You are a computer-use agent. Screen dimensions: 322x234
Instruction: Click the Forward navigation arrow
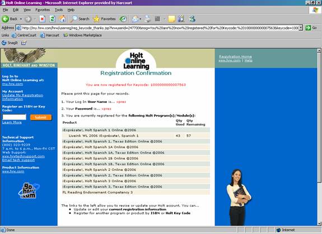(28, 19)
